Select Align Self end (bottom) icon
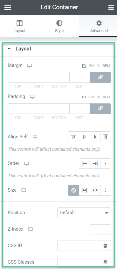The width and height of the screenshot is (117, 269). (95, 137)
